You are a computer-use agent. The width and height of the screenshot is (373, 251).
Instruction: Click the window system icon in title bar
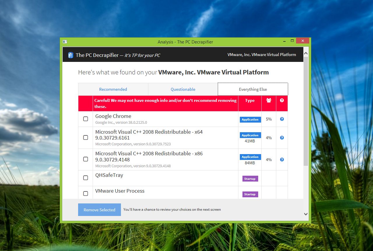65,42
